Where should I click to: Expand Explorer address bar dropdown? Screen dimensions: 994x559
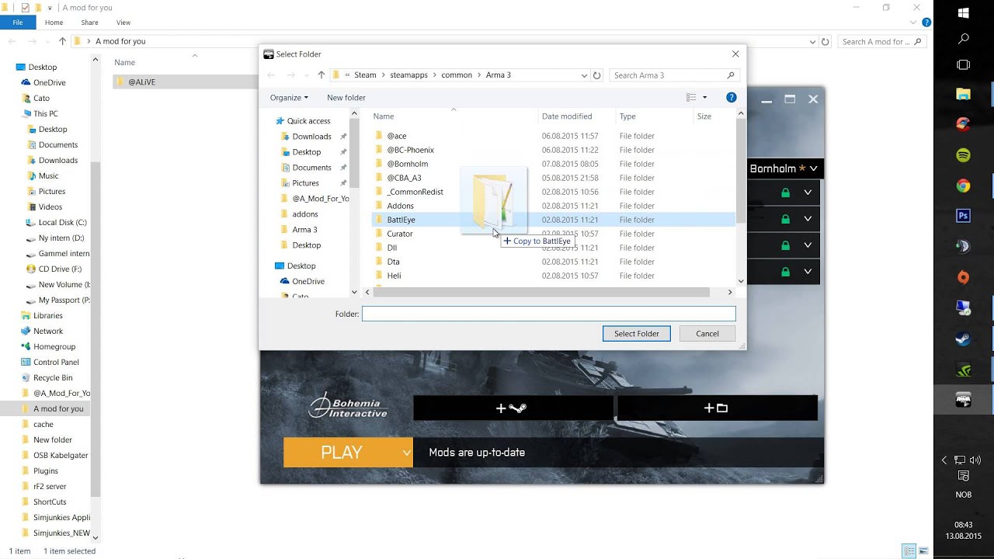point(812,42)
